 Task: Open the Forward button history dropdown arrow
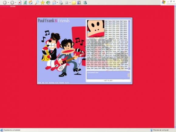(15, 3)
